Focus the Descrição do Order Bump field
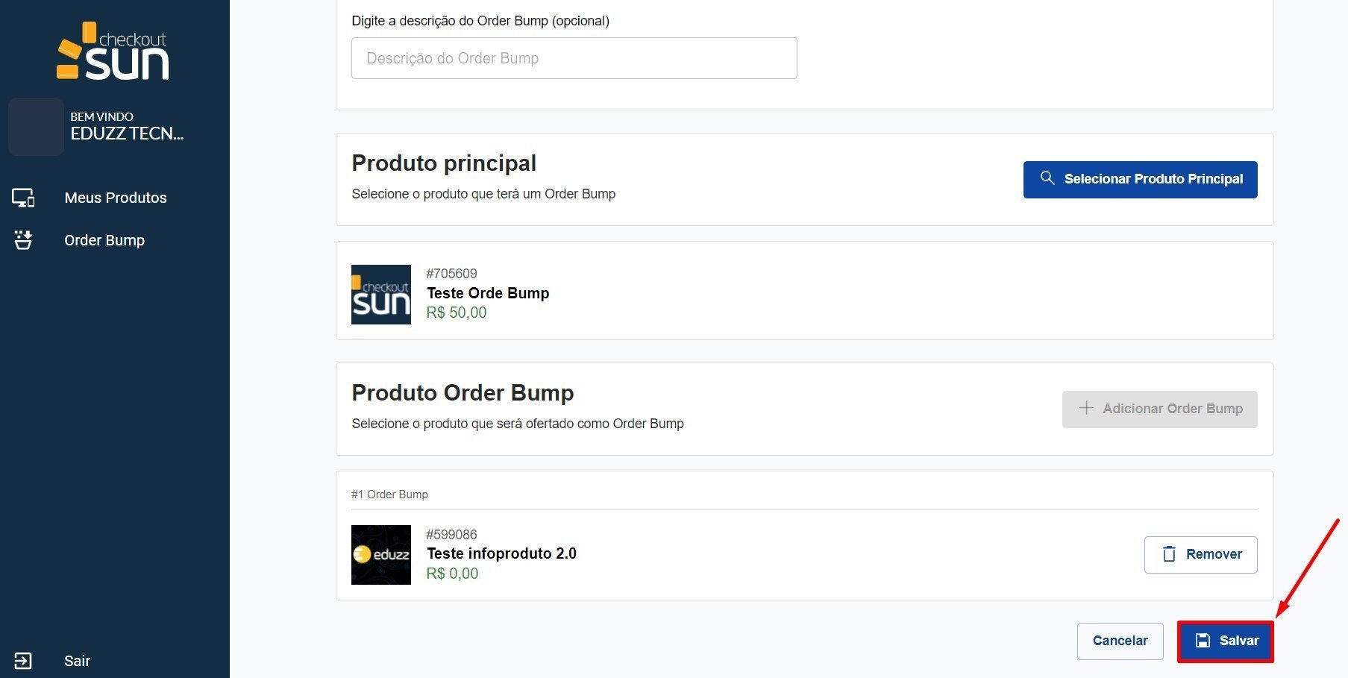Viewport: 1348px width, 678px height. coord(574,58)
